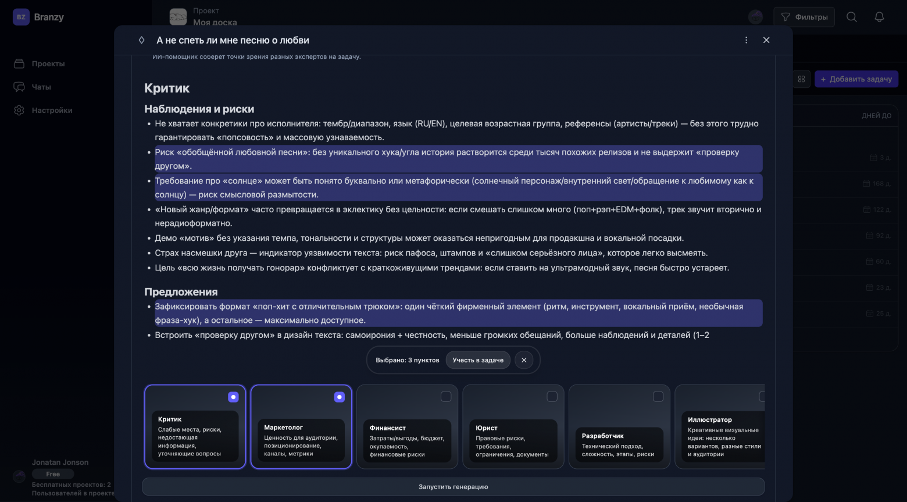Image resolution: width=907 pixels, height=502 pixels.
Task: Click the search magnifier icon
Action: 852,17
